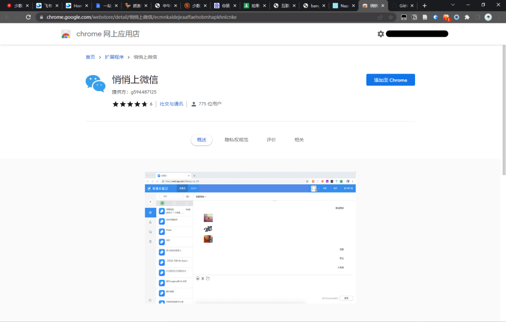Click the forward navigation arrow
This screenshot has width=506, height=322.
tap(18, 16)
